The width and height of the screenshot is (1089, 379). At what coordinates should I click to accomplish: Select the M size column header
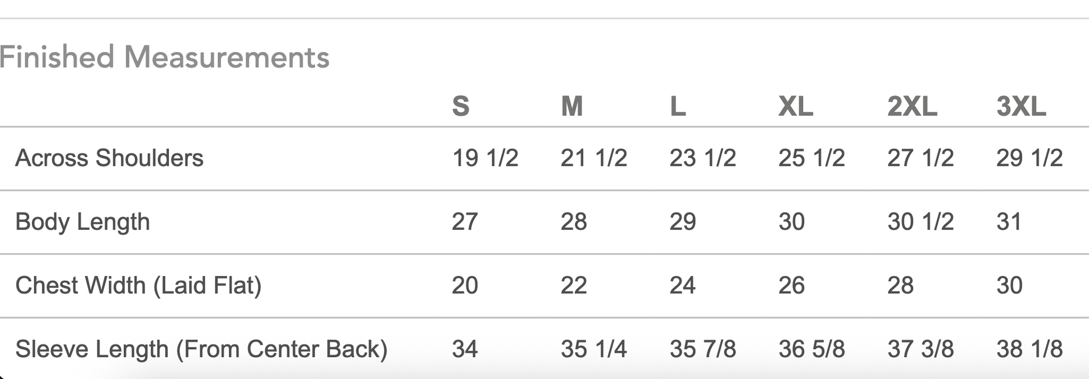[x=572, y=106]
